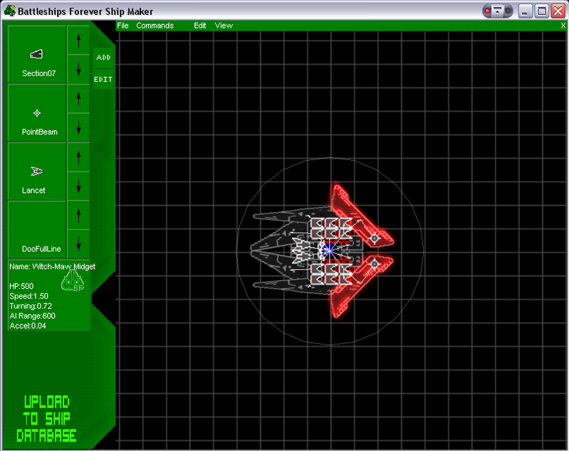The width and height of the screenshot is (569, 451).
Task: Open the View menu
Action: (224, 26)
